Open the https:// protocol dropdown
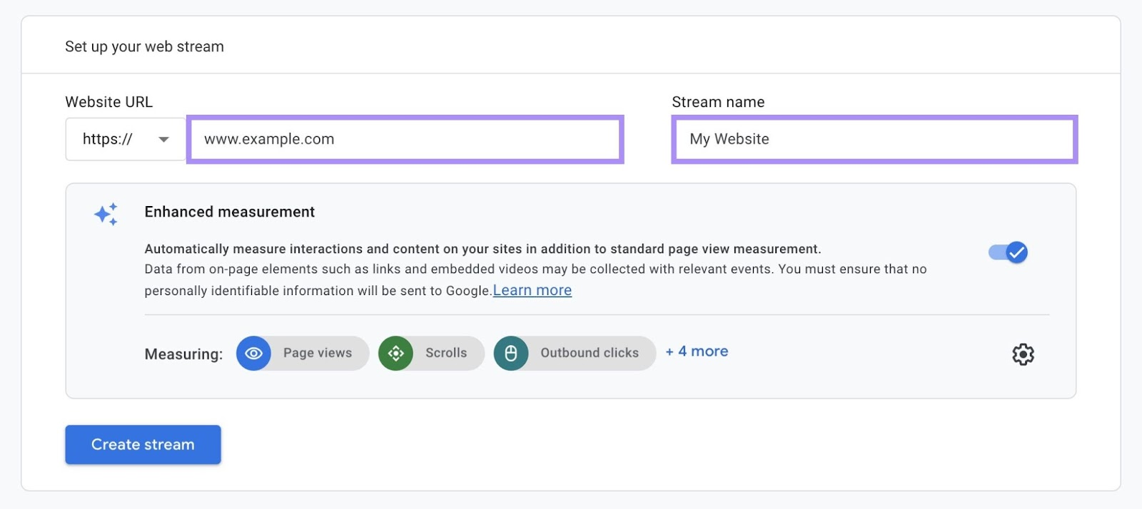This screenshot has height=509, width=1142. click(x=125, y=139)
